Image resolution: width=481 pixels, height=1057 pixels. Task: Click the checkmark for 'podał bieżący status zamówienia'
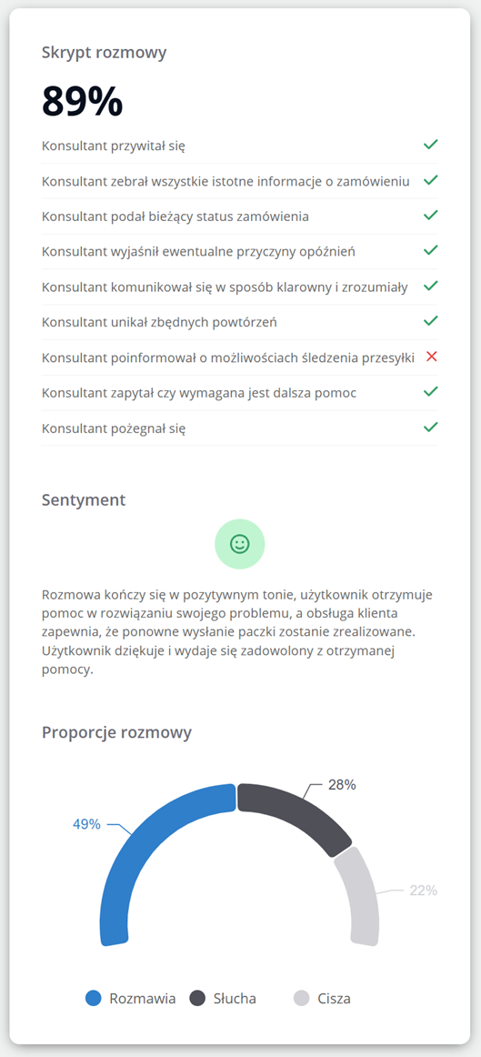coord(430,215)
